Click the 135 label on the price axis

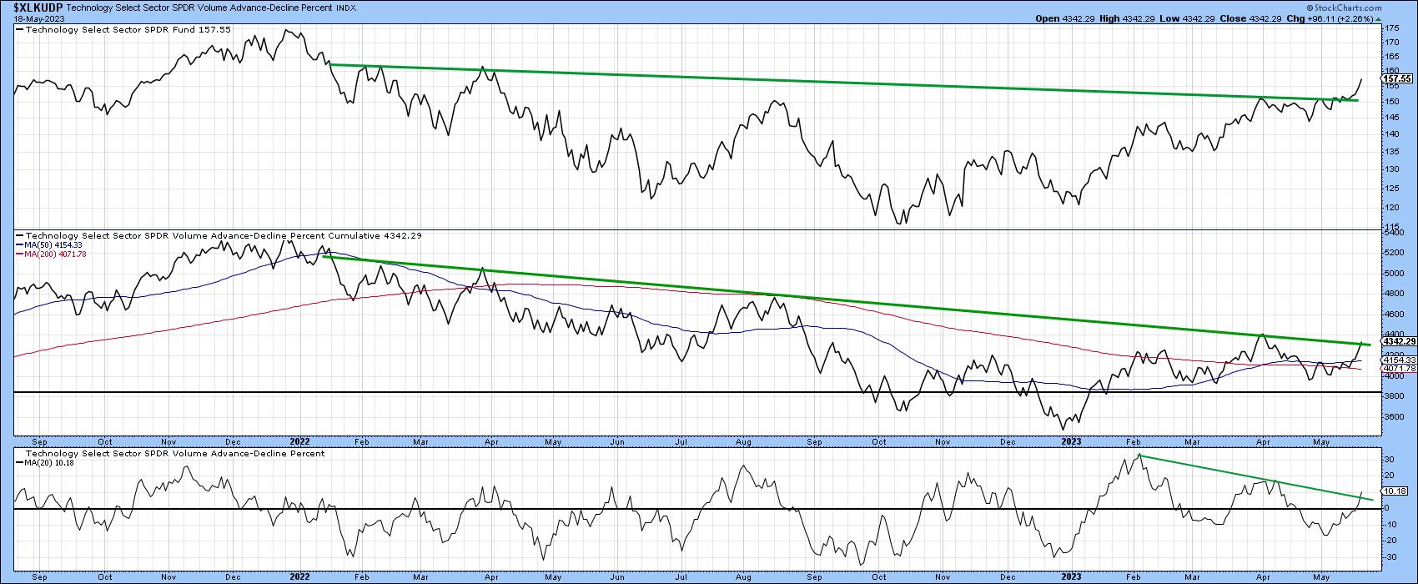(1391, 152)
